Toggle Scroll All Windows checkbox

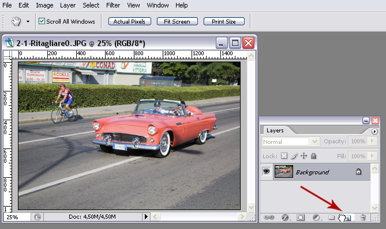[42, 21]
